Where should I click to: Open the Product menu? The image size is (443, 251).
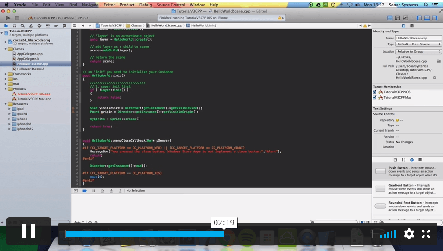[127, 5]
